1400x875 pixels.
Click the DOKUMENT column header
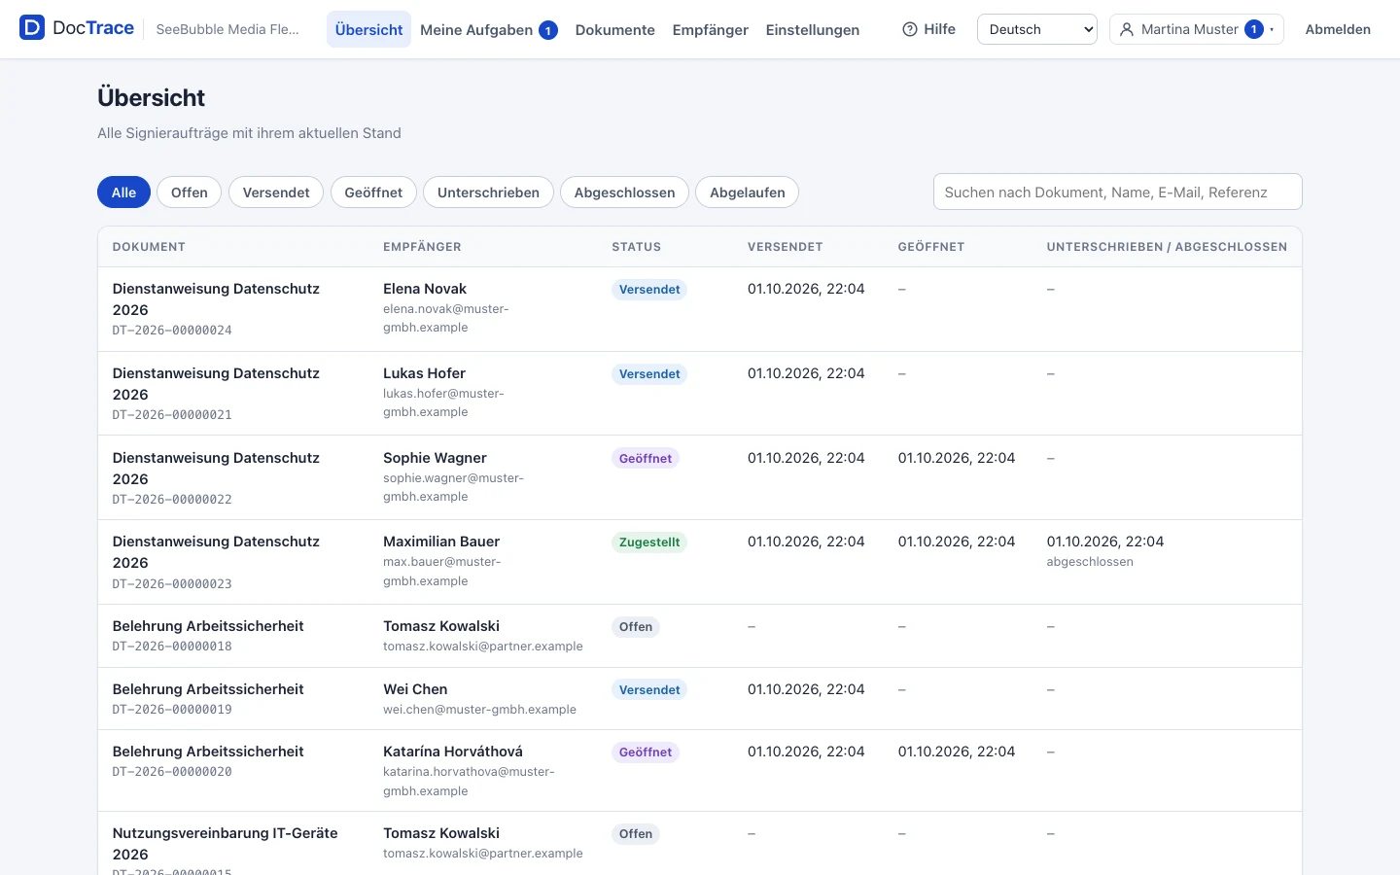(x=149, y=247)
